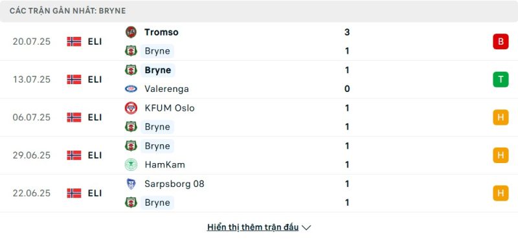Click the H draw badge for HamKam match
This screenshot has height=242, width=518.
(x=501, y=155)
